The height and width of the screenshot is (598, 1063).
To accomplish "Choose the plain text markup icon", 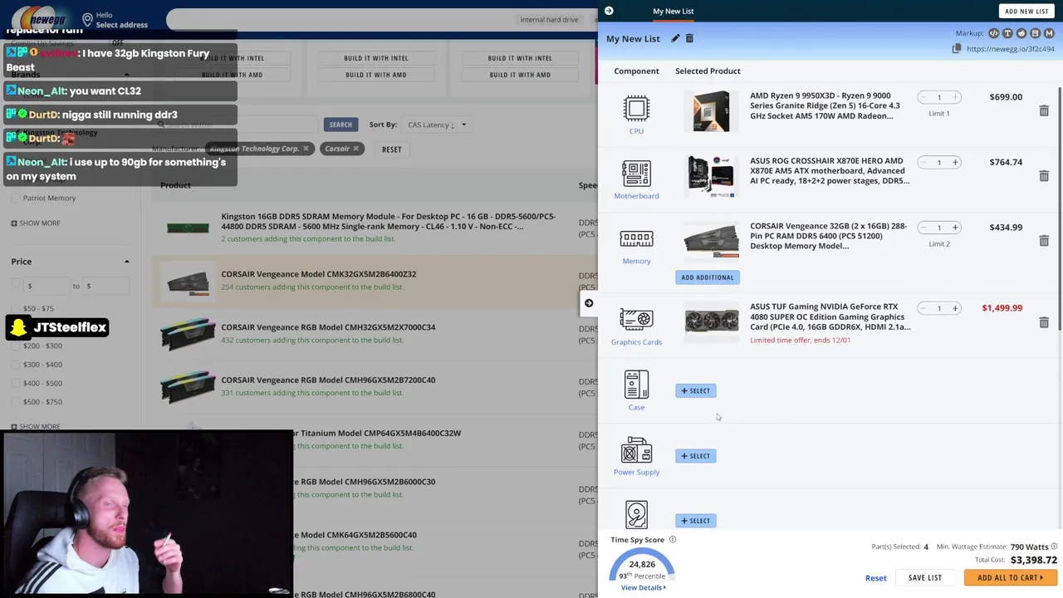I will tap(1007, 33).
